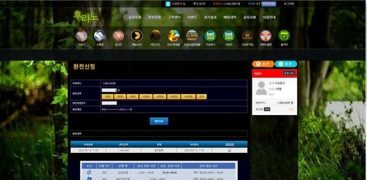
Task: Click the 환전금액 amount input field
Action: tap(109, 90)
